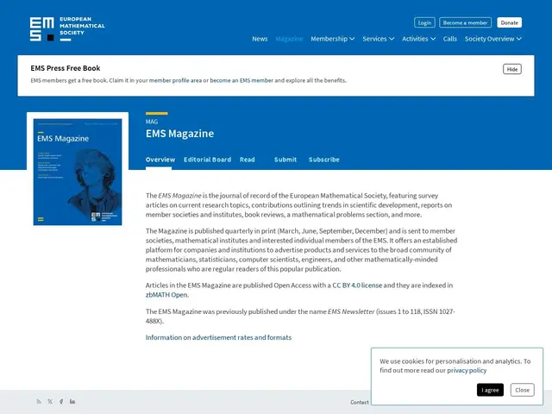Open the Read tab
The image size is (552, 414).
point(248,160)
